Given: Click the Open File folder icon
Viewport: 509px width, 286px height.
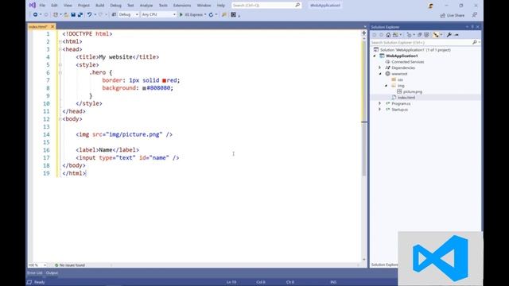Looking at the screenshot, I should tap(66, 14).
